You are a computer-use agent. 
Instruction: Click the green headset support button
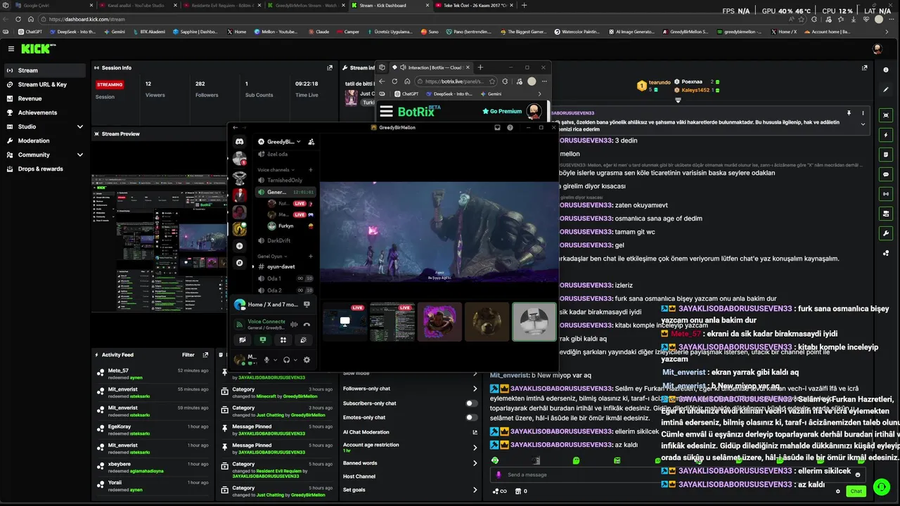pos(881,486)
